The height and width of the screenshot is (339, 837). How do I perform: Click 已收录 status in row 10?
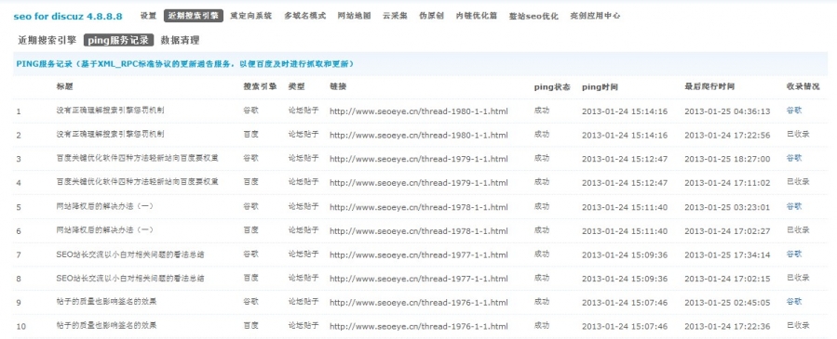[x=798, y=325]
